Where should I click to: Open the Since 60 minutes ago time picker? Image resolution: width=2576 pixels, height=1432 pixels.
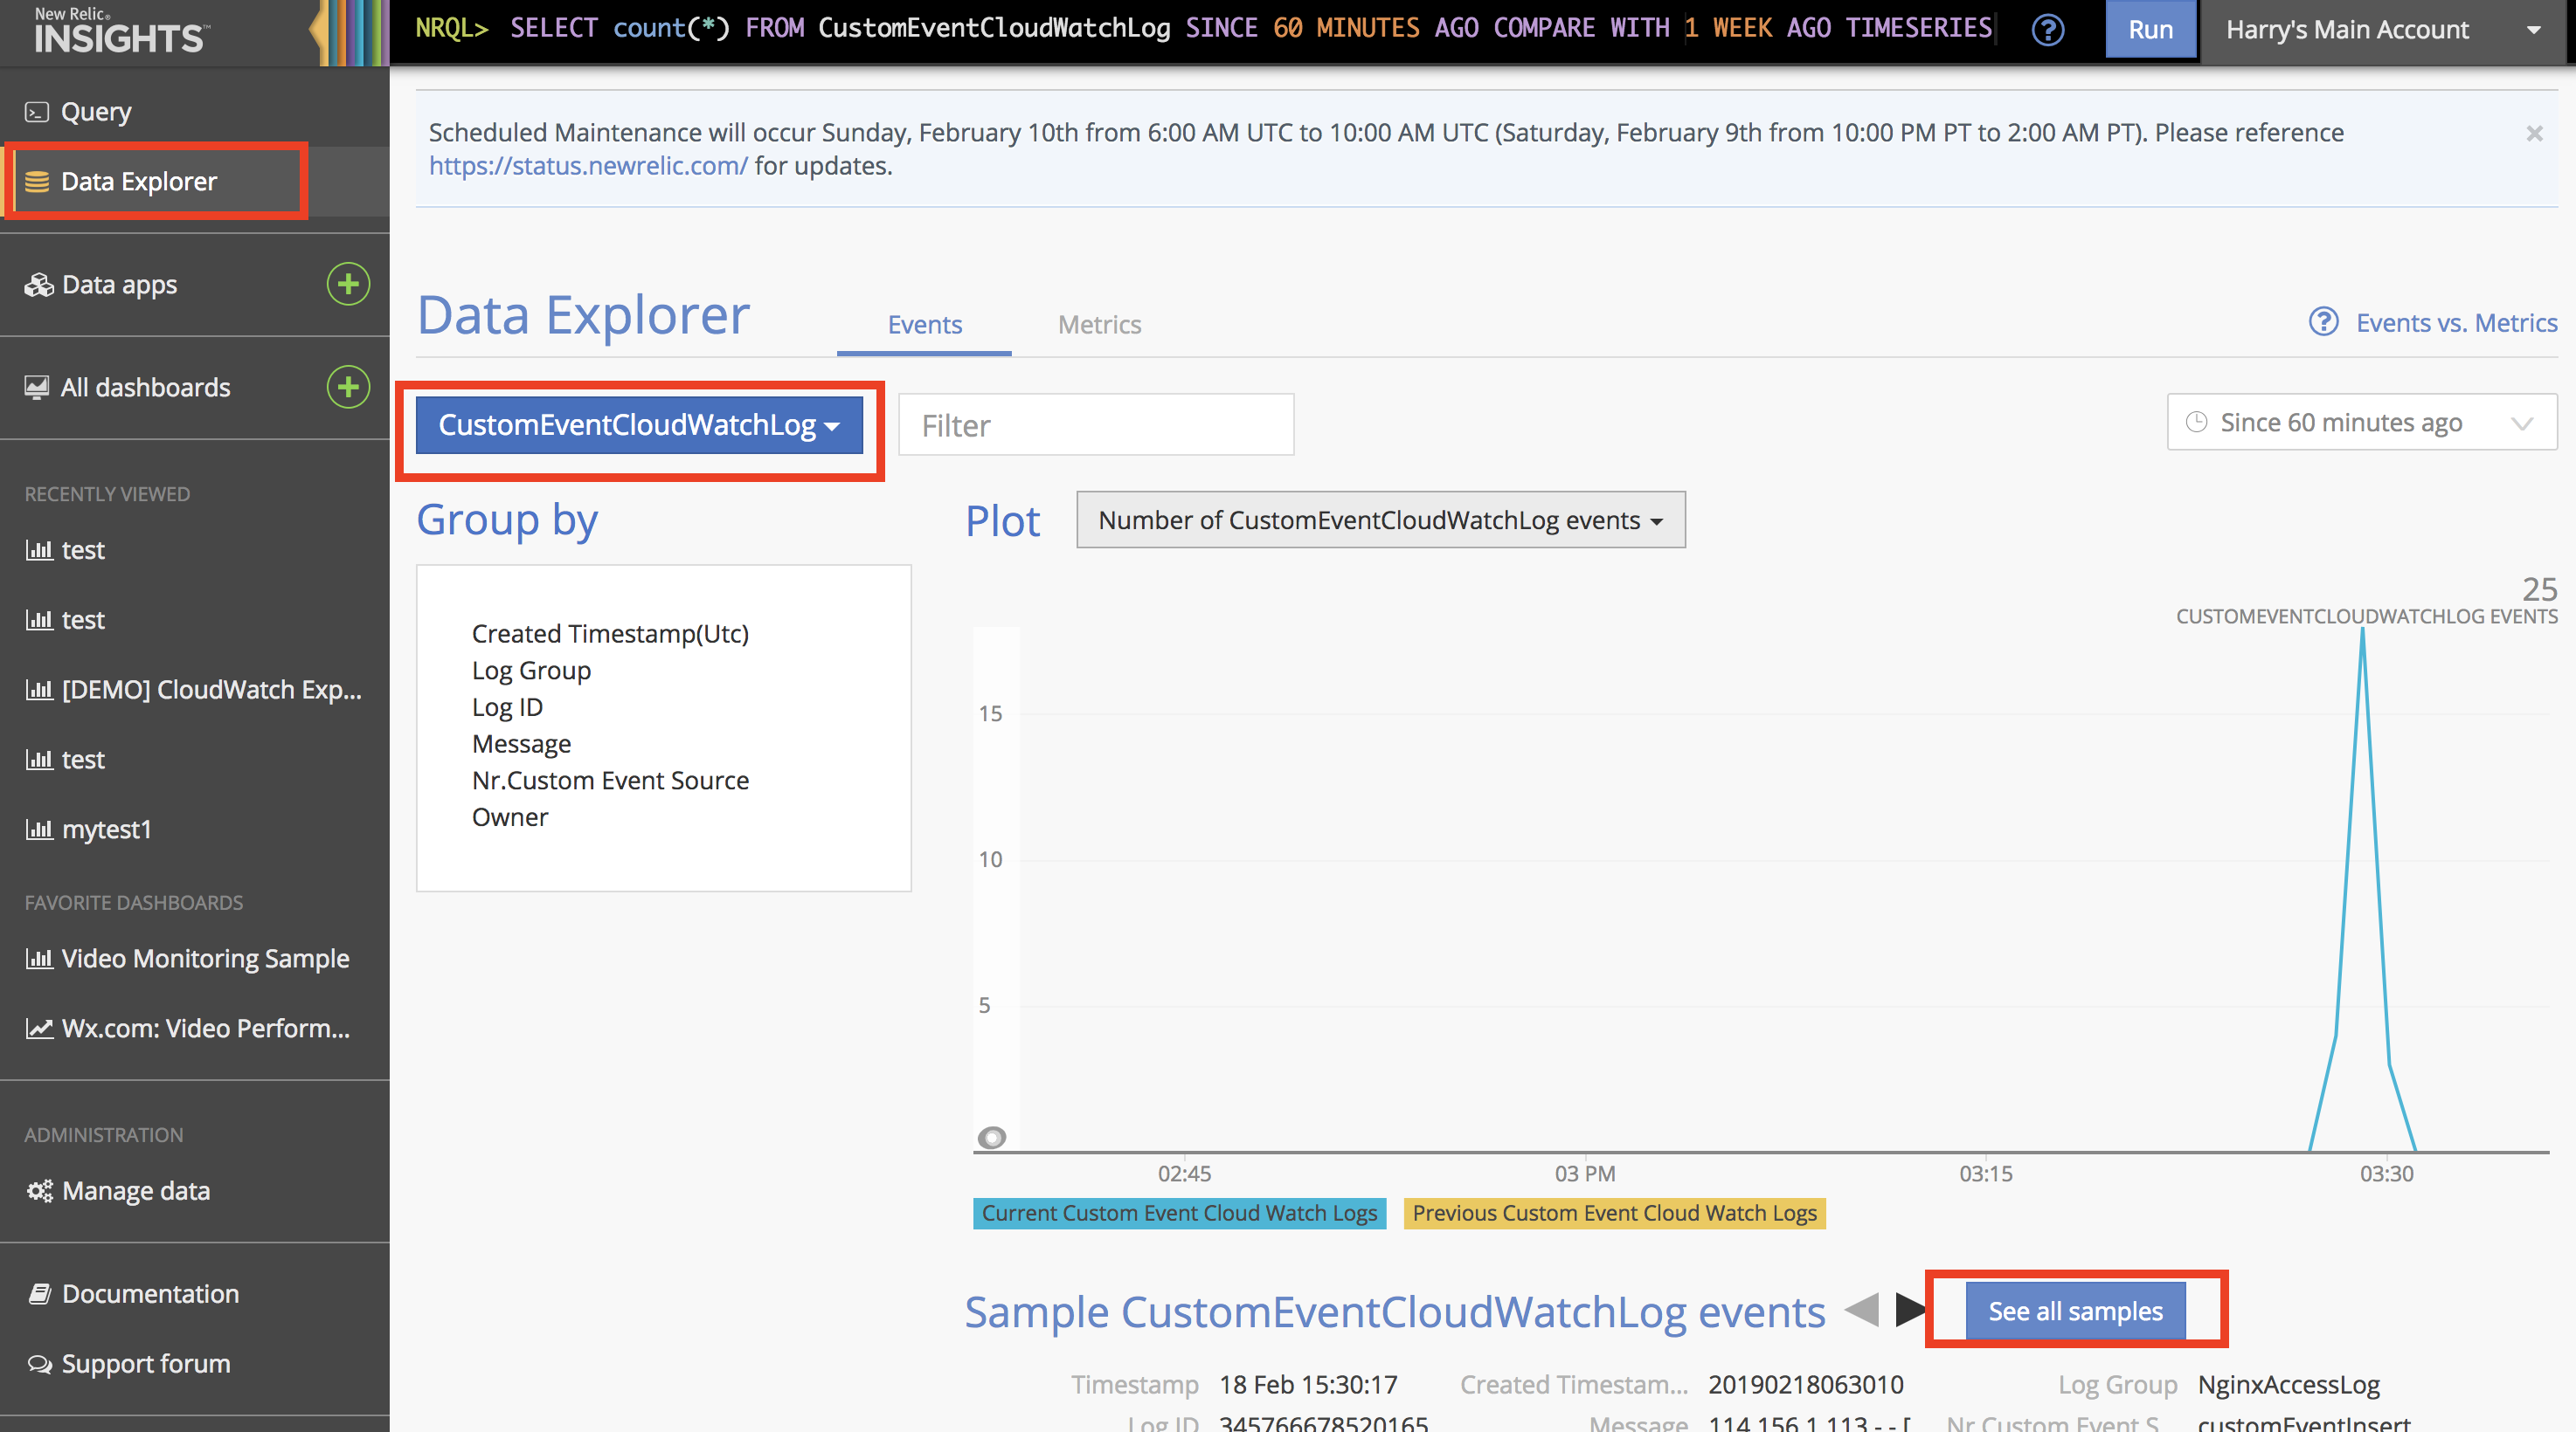point(2361,423)
